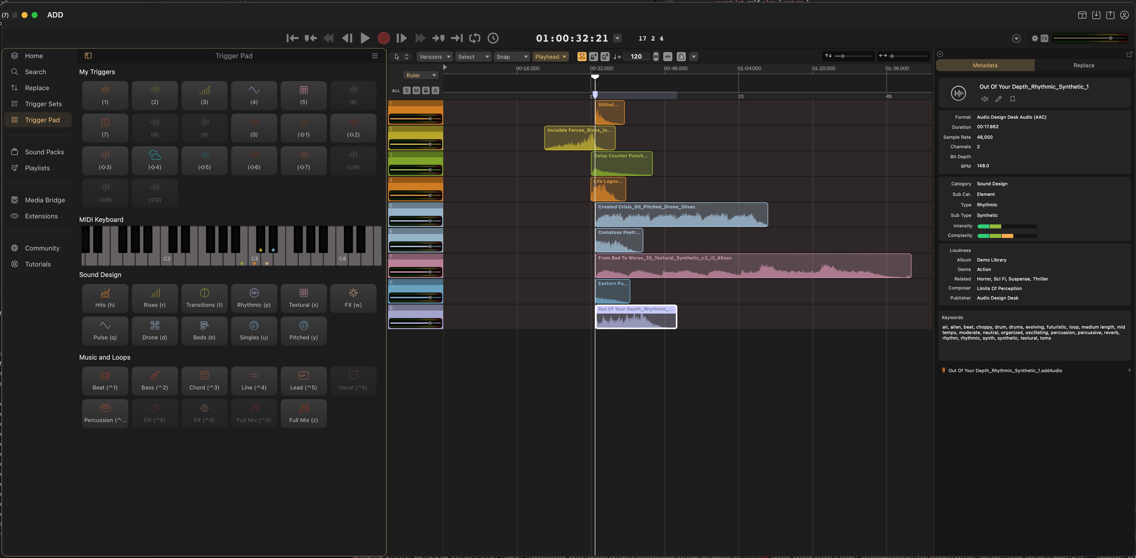Screen dimensions: 1136x558
Task: Toggle Solo for all tracks
Action: click(407, 90)
